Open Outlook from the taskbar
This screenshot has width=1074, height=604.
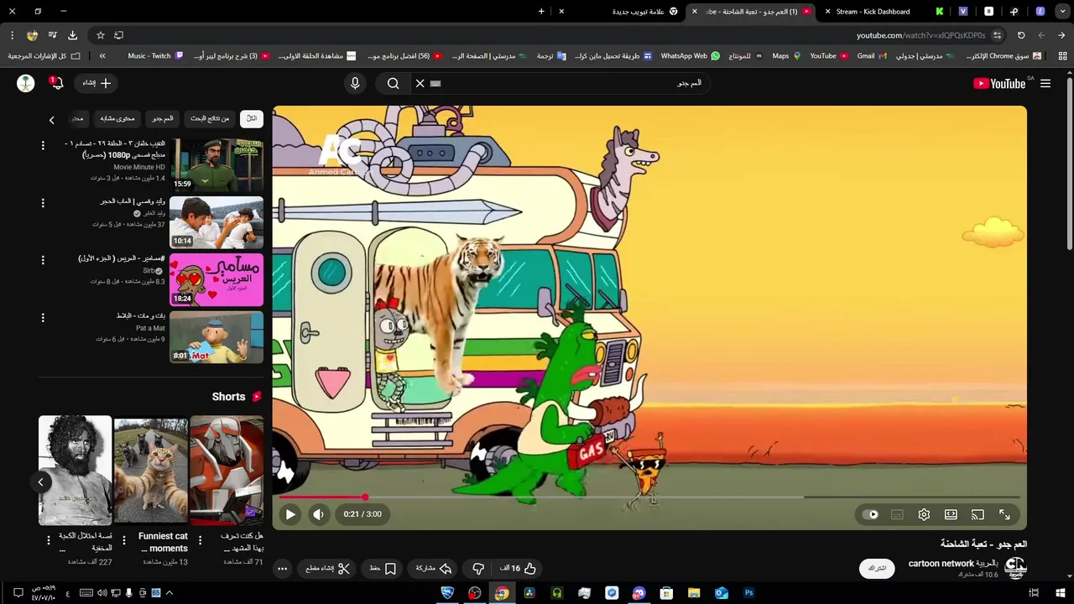pos(721,593)
